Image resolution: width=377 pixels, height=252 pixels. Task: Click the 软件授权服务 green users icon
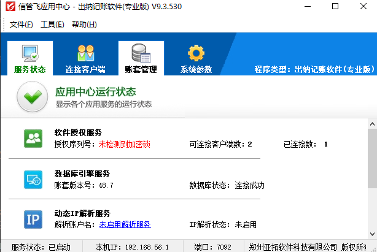(x=33, y=139)
